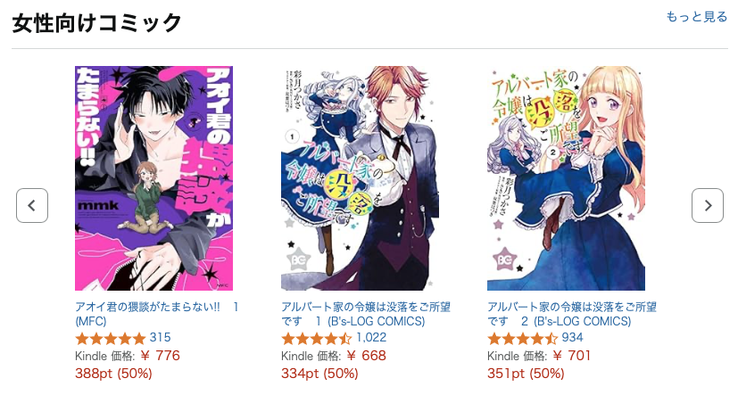Click title link アルバート家の令嬢は没落をご所望です 1
Image resolution: width=738 pixels, height=403 pixels.
(366, 314)
